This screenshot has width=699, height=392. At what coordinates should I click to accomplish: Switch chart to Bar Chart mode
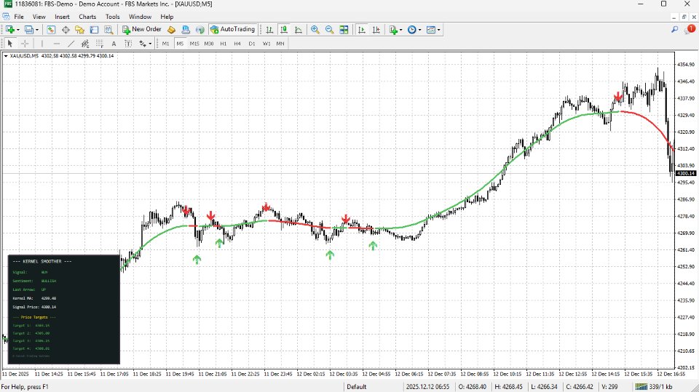coord(269,29)
